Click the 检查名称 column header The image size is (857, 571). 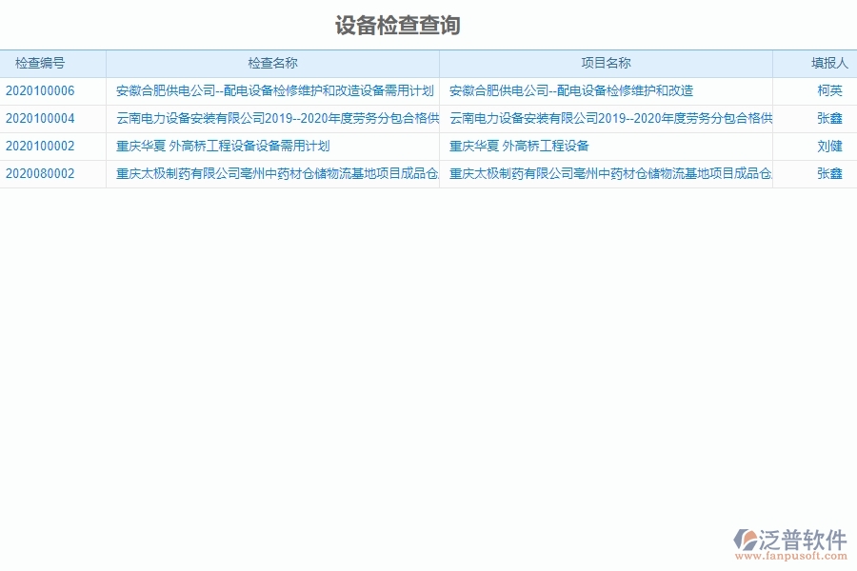pos(273,64)
